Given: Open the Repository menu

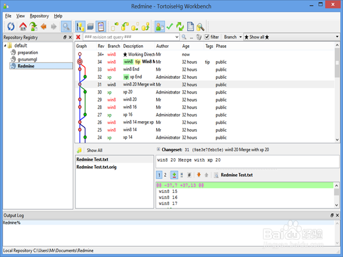Looking at the screenshot, I should 39,16.
